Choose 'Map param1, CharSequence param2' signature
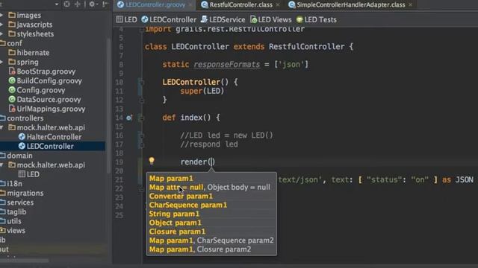Image resolution: width=478 pixels, height=268 pixels. pyautogui.click(x=211, y=240)
